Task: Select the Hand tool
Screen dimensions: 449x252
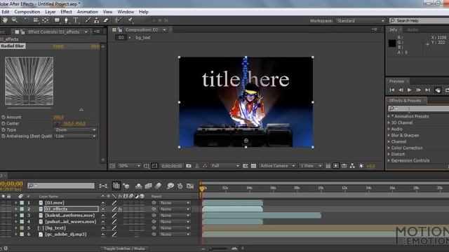Action: coord(5,20)
